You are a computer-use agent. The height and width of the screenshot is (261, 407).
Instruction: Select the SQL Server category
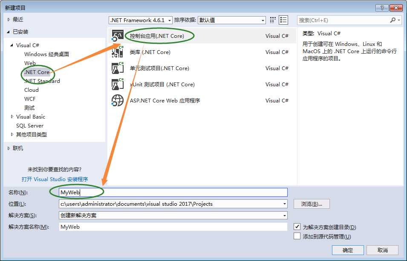(x=29, y=125)
